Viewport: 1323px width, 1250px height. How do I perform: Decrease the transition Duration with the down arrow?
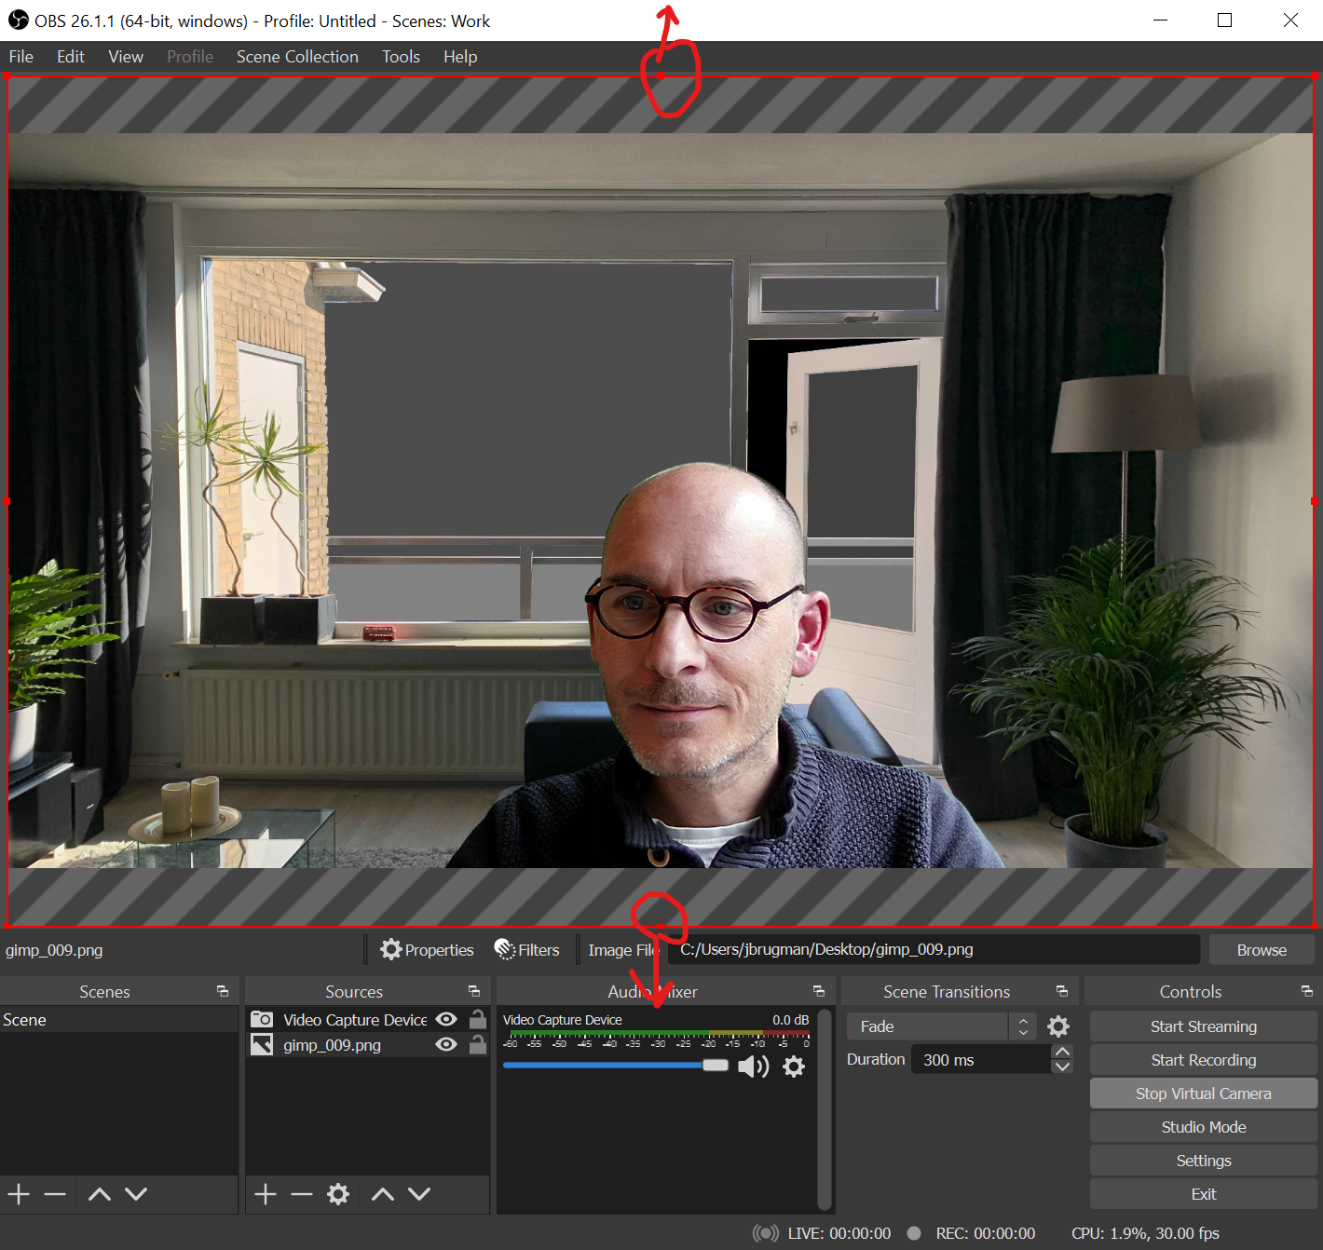(1062, 1067)
